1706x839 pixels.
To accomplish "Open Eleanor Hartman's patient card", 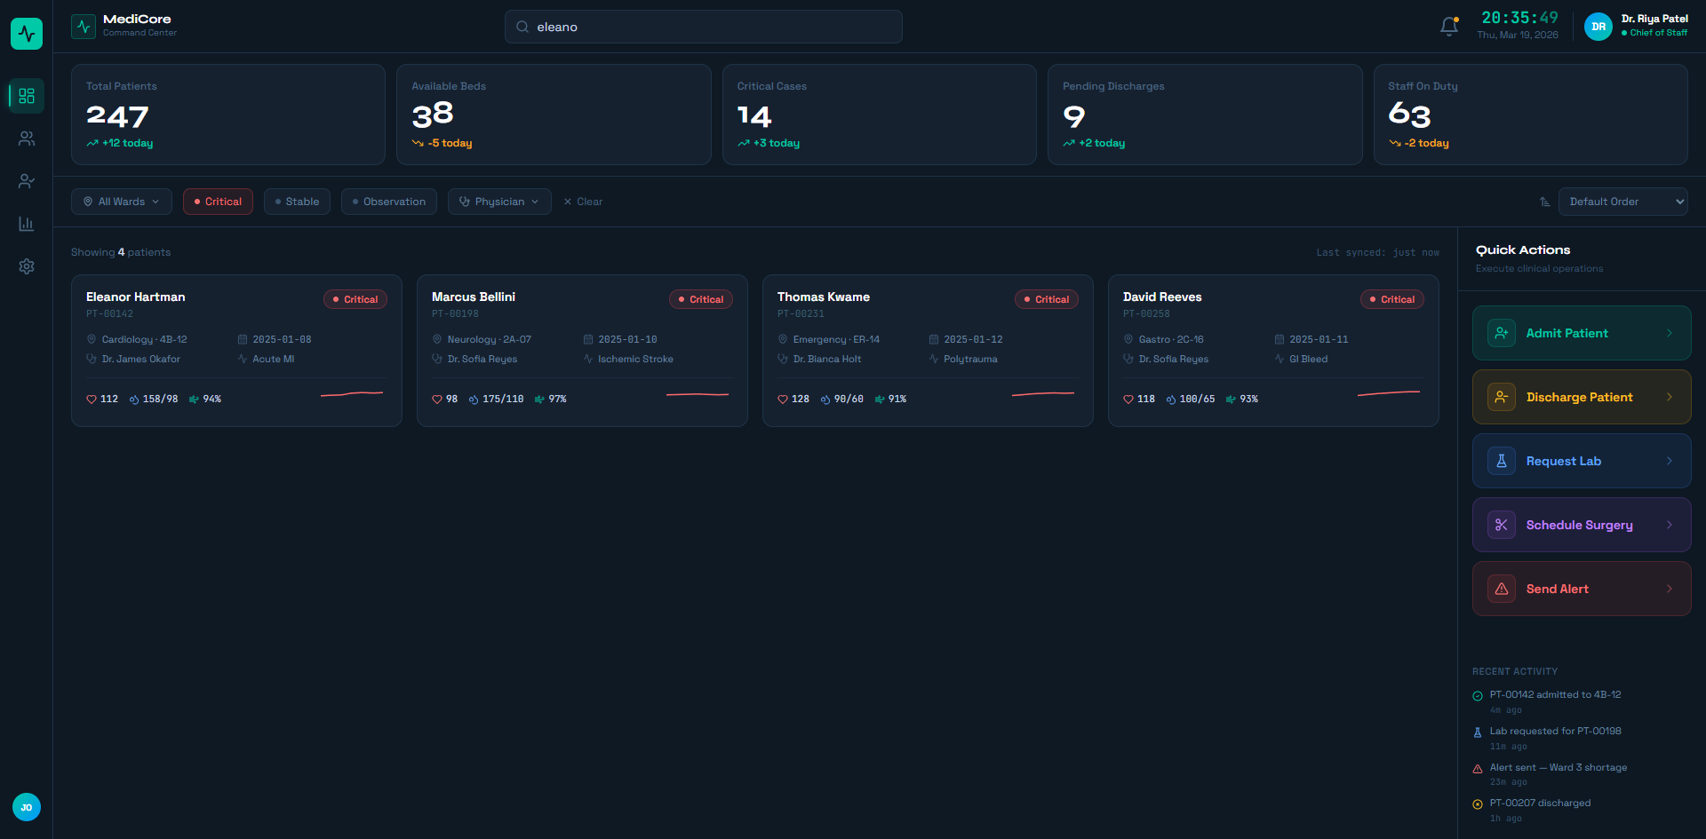I will (x=236, y=351).
